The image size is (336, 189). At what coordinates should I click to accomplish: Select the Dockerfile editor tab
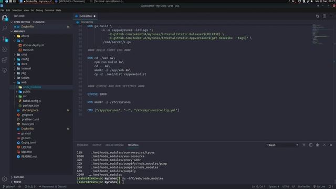pos(85,16)
